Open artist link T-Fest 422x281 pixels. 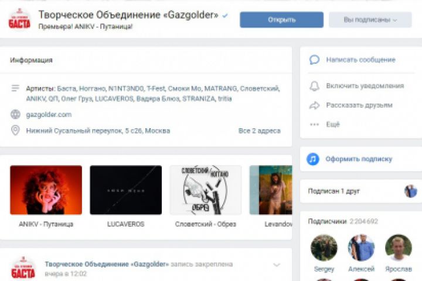coord(156,88)
